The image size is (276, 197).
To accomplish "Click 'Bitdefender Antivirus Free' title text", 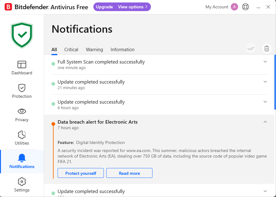I will pos(51,7).
